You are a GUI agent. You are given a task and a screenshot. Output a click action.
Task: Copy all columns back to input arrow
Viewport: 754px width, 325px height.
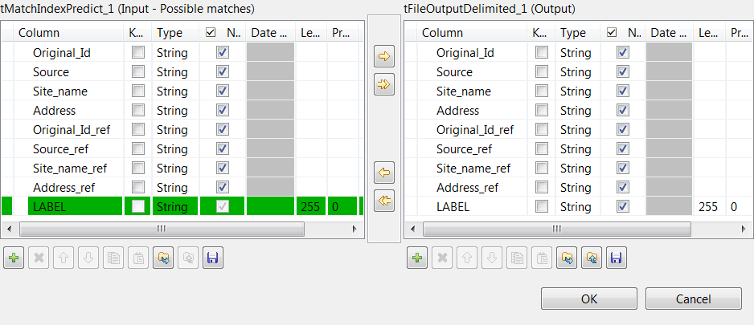pos(384,201)
